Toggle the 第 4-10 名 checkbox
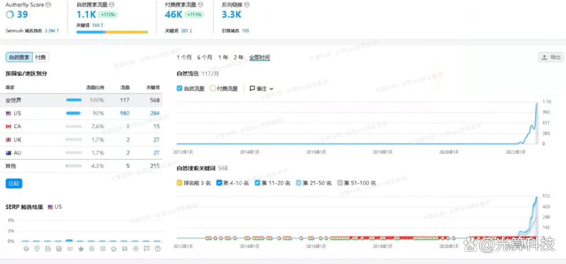Screen dimensions: 566x264 click(x=219, y=183)
